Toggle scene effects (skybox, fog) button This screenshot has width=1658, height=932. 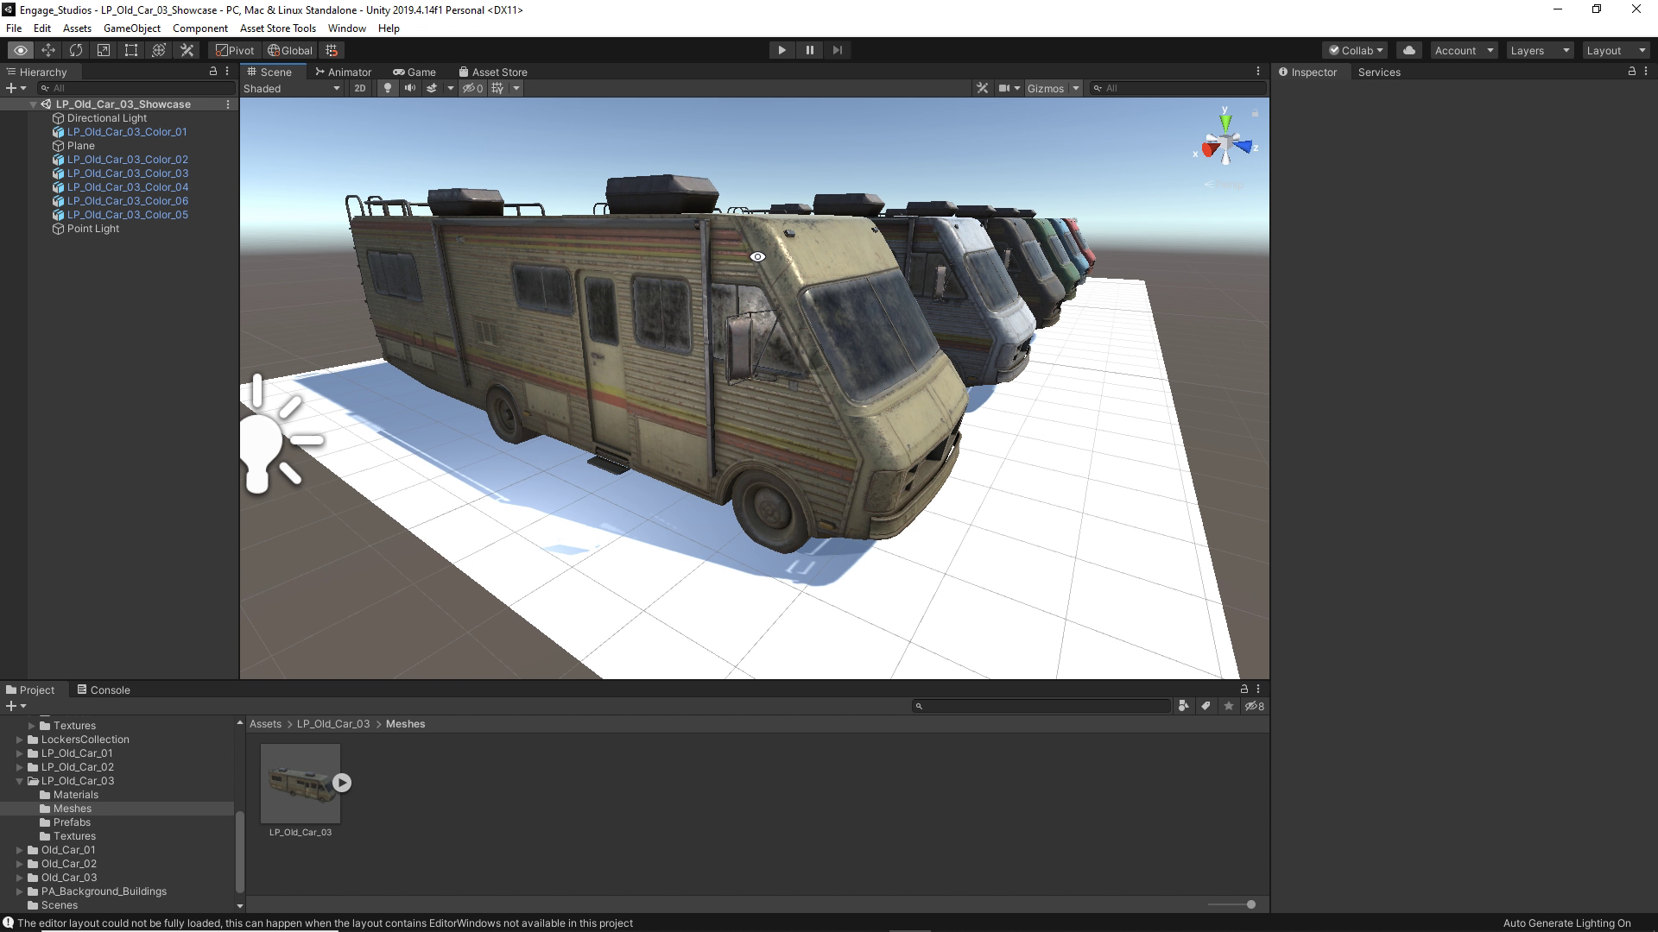click(x=432, y=88)
